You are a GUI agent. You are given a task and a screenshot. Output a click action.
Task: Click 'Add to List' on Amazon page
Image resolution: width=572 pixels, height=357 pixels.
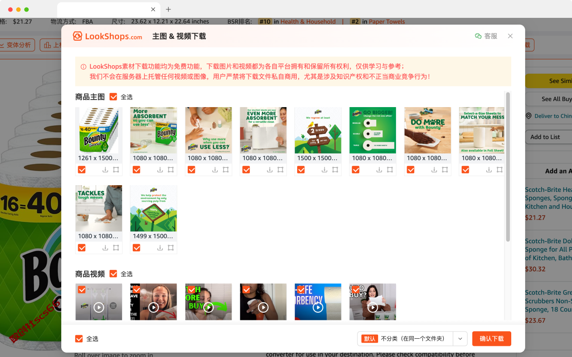point(548,137)
